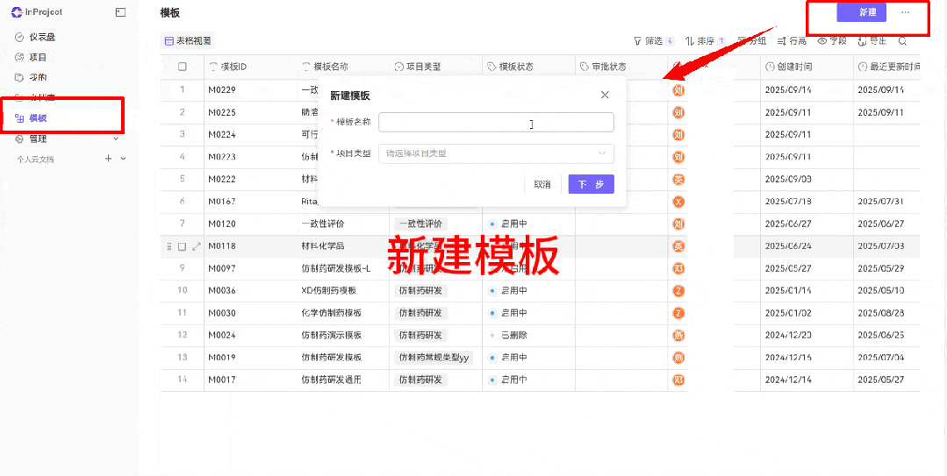The width and height of the screenshot is (947, 476).
Task: Click the 一致性评价 type tag on row M0120
Action: coord(420,224)
